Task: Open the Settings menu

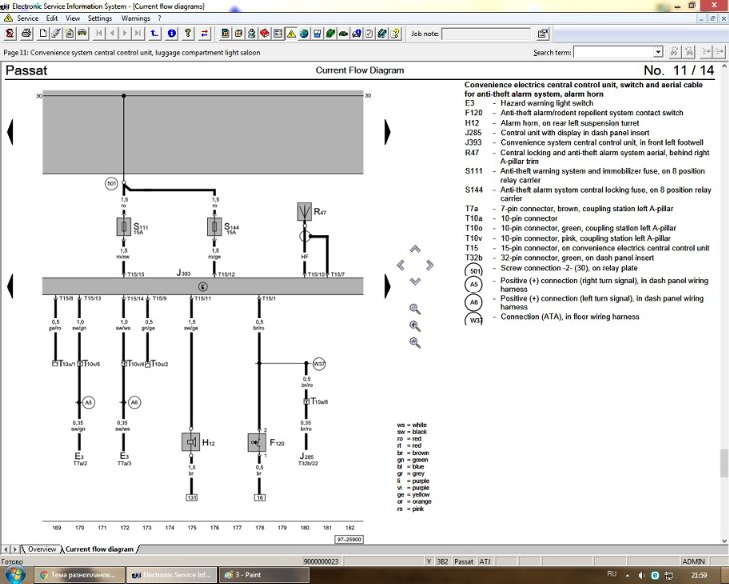Action: click(100, 18)
